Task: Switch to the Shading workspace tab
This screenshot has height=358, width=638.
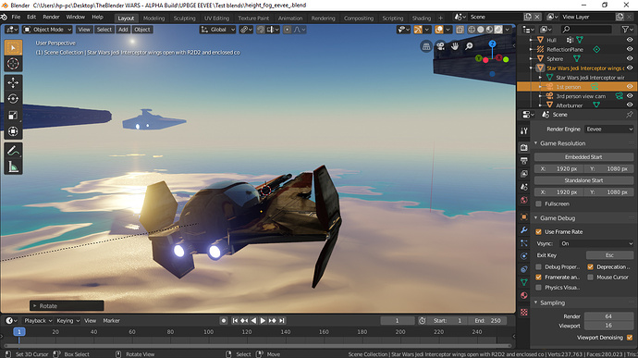Action: (421, 18)
